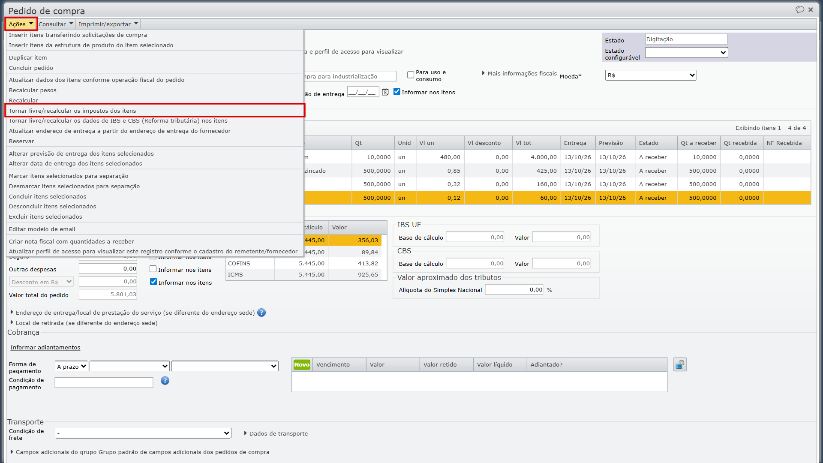Image resolution: width=823 pixels, height=463 pixels.
Task: Enable Informar nos itens for Outras despesas
Action: point(153,269)
